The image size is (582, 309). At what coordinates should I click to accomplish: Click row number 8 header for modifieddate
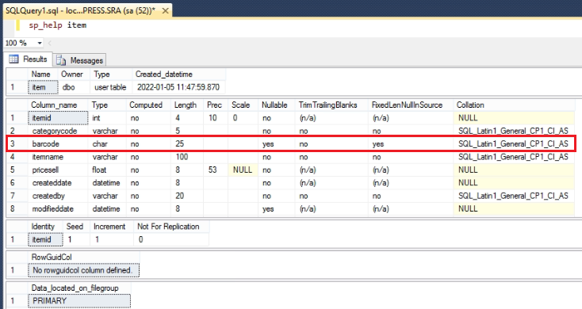pyautogui.click(x=17, y=209)
